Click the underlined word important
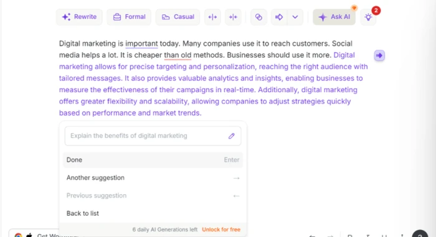 click(141, 44)
